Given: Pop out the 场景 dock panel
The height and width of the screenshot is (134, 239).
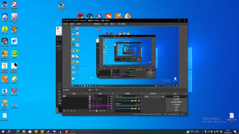Looking at the screenshot, I should [86, 94].
